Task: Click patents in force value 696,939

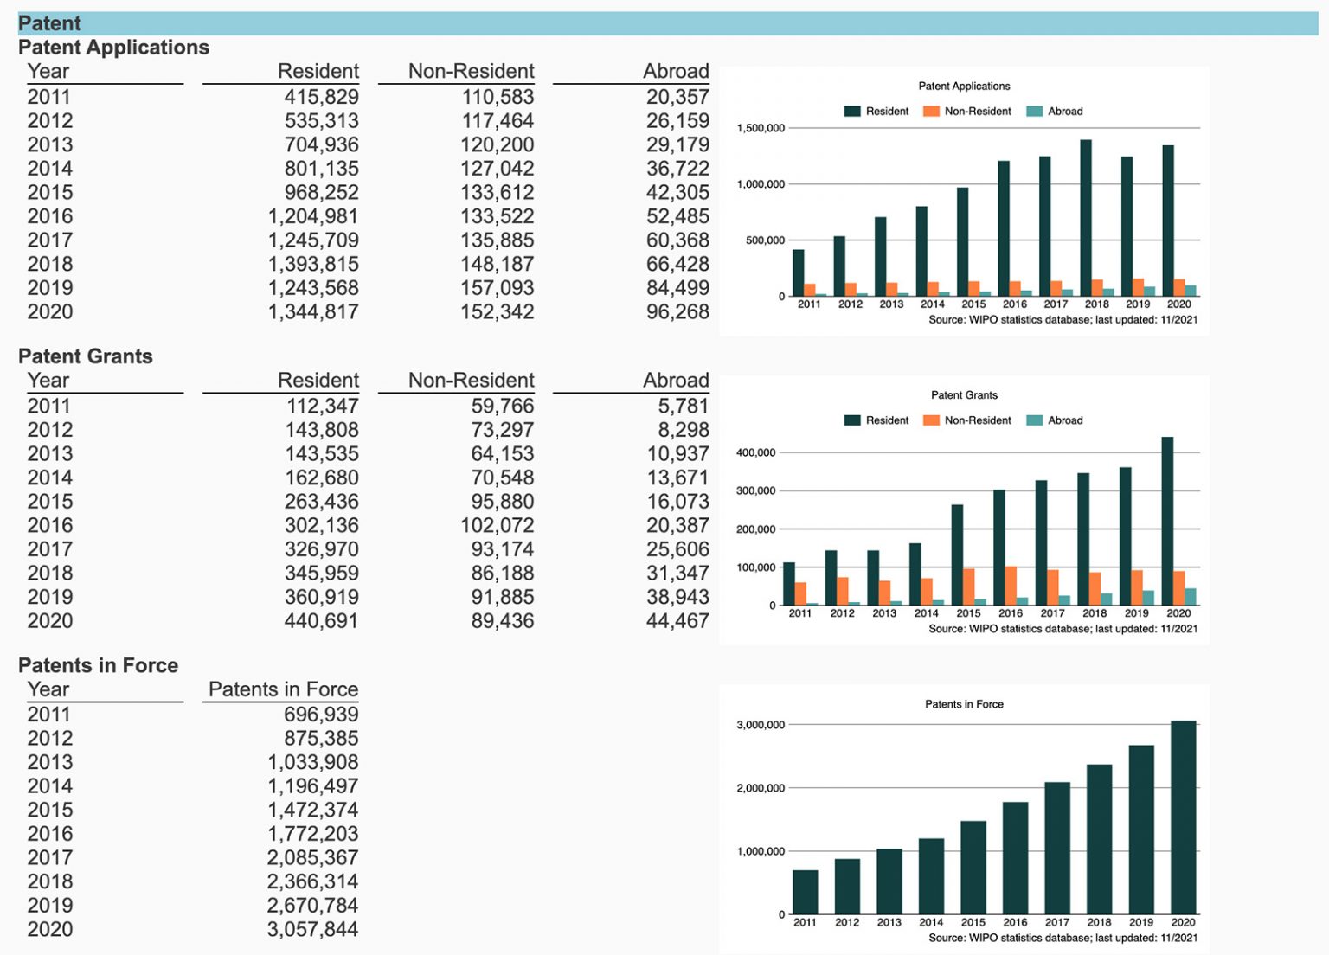Action: (x=321, y=715)
